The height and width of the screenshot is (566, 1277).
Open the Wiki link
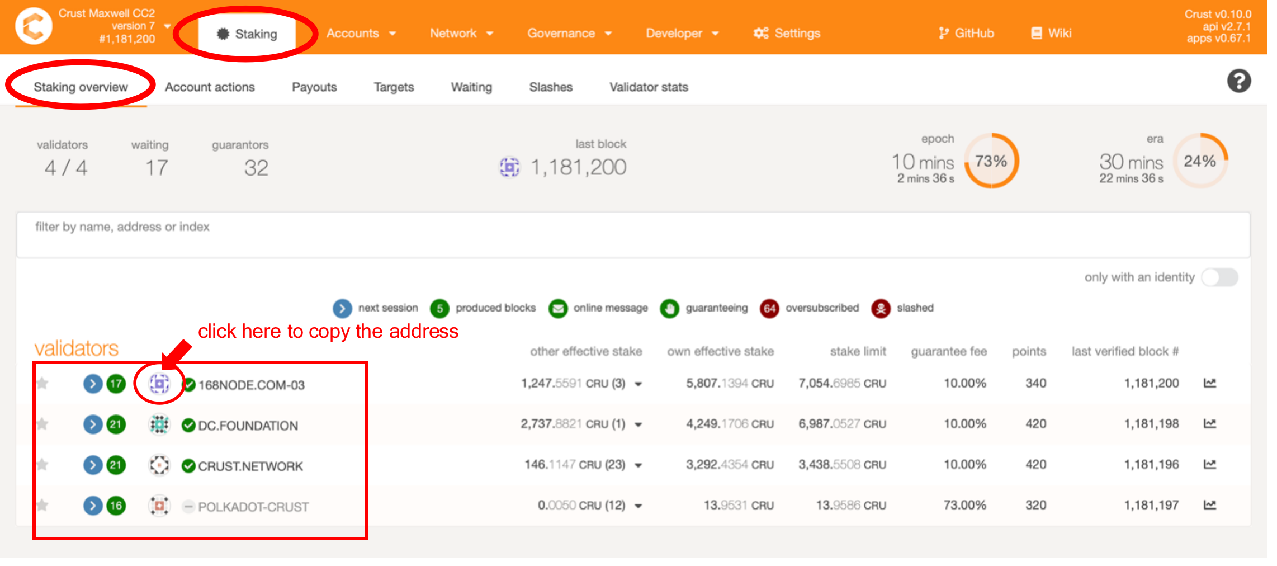pyautogui.click(x=1051, y=33)
